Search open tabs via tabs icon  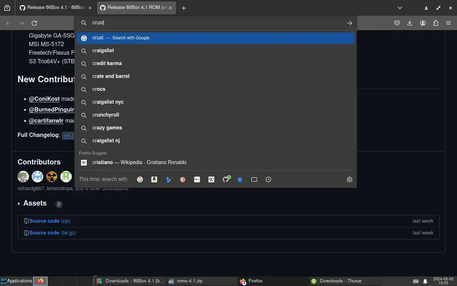coord(254,179)
